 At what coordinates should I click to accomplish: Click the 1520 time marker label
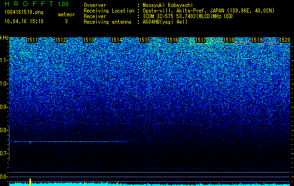pos(285,40)
